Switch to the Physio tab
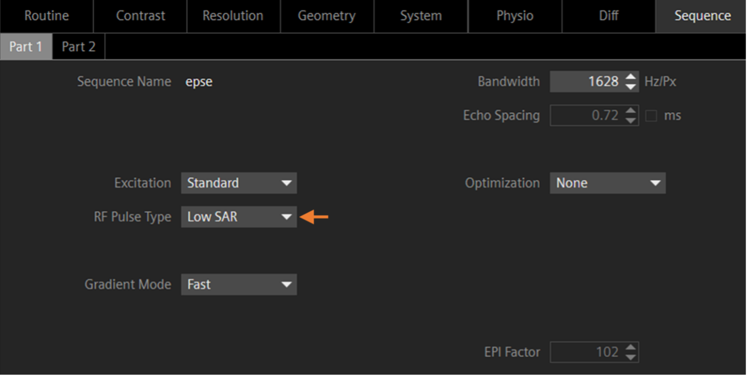This screenshot has width=747, height=377. pos(515,16)
